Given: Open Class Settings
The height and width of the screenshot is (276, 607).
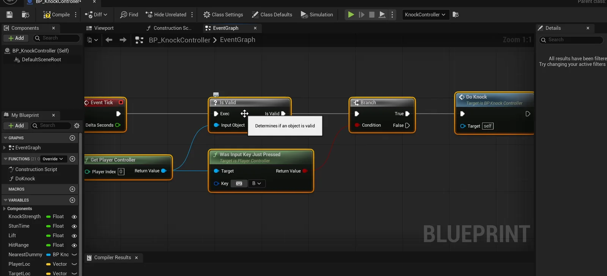Looking at the screenshot, I should (223, 15).
